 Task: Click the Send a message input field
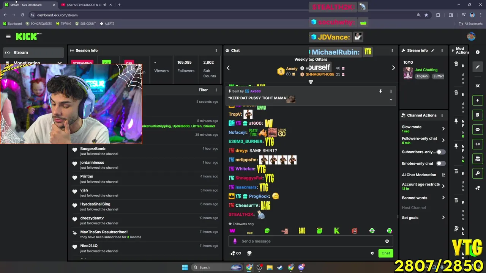pos(311,241)
